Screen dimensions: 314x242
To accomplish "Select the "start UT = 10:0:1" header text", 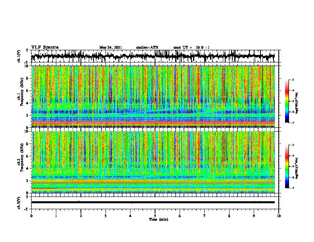I will tap(191, 47).
